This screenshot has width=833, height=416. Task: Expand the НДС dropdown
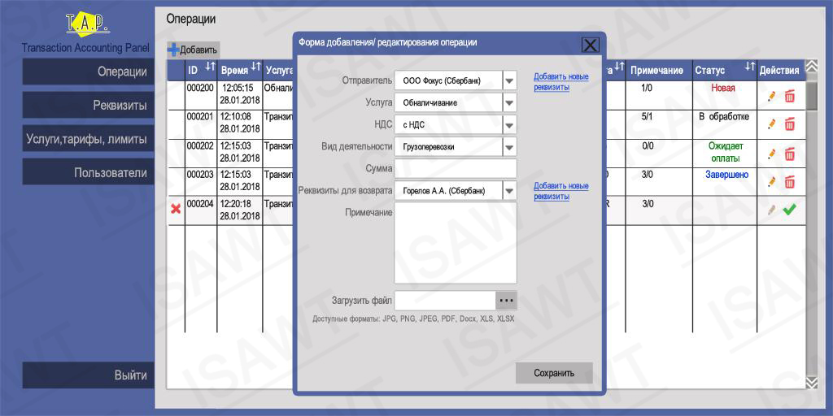(x=509, y=125)
